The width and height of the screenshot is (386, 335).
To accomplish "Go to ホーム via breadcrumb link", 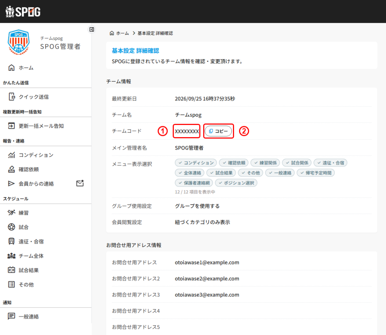I will [123, 33].
